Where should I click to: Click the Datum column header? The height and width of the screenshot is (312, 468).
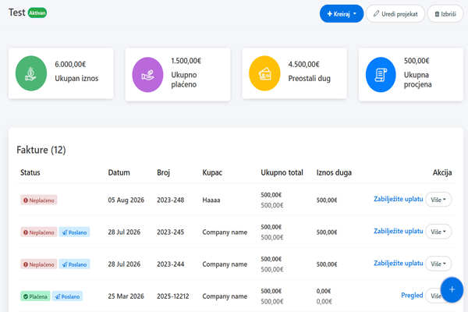coord(119,172)
